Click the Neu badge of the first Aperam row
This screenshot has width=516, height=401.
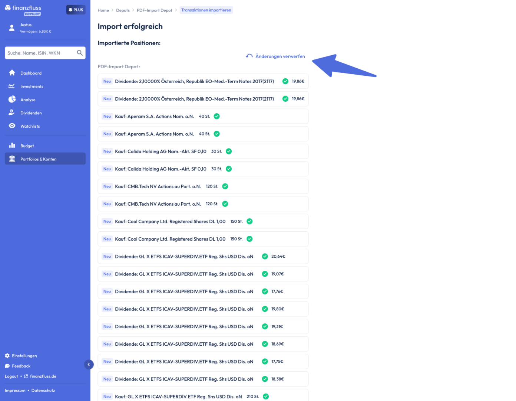(x=107, y=116)
